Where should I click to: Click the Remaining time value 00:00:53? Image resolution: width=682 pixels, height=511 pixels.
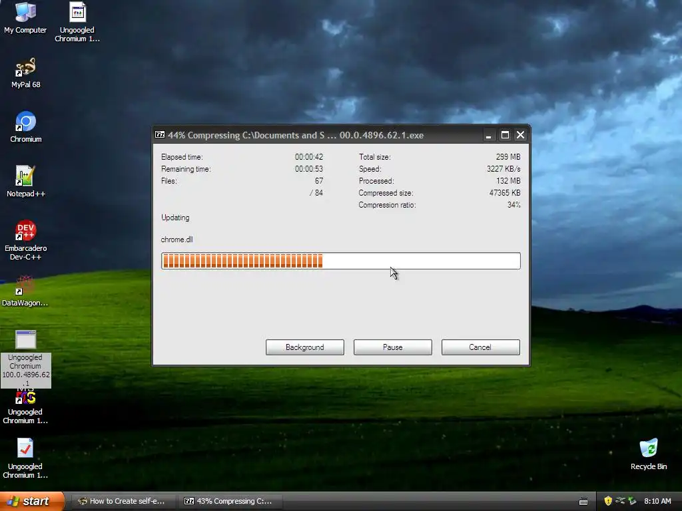pyautogui.click(x=309, y=168)
